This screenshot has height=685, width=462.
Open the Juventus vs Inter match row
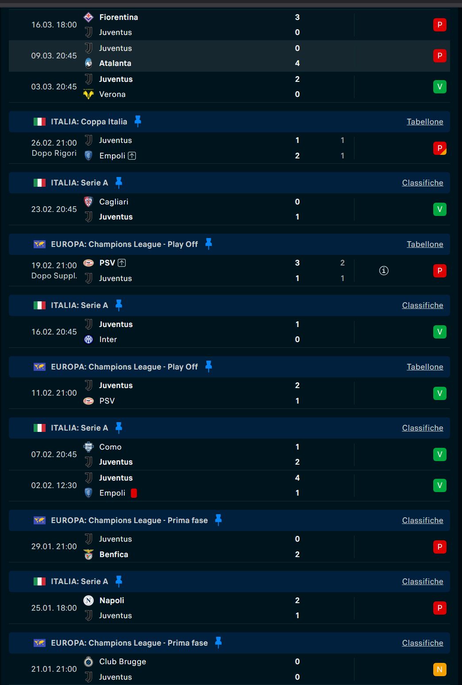click(229, 332)
